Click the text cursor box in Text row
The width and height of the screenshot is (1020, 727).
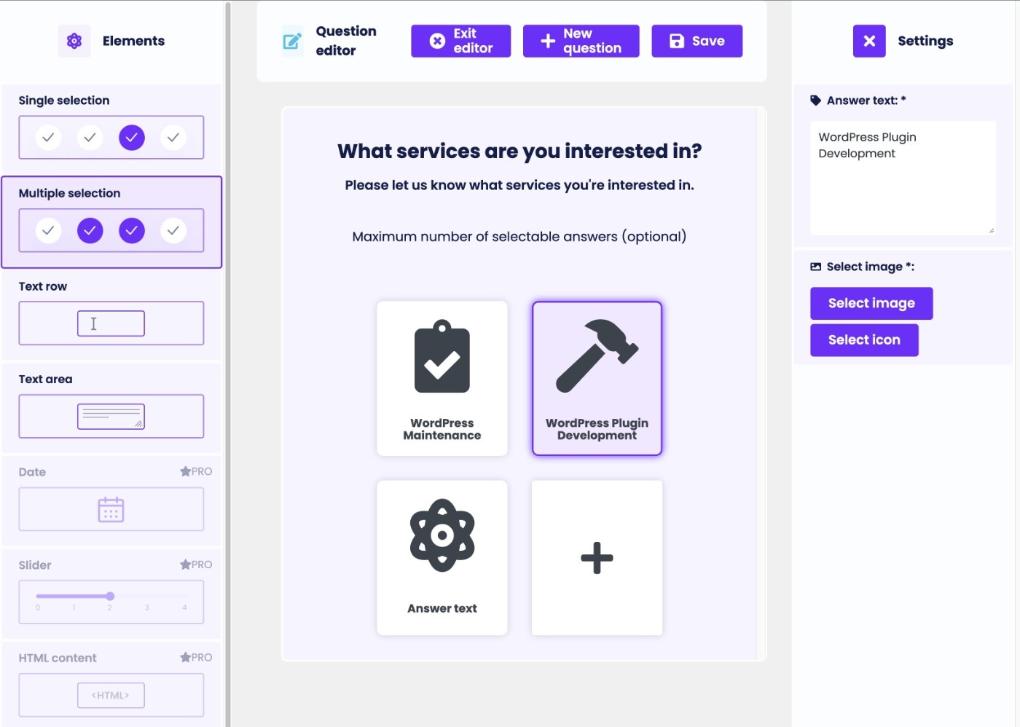(111, 323)
